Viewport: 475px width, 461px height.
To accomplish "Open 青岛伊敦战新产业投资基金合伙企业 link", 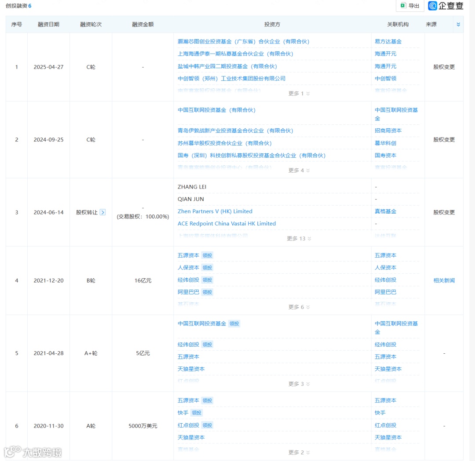I will (x=235, y=131).
